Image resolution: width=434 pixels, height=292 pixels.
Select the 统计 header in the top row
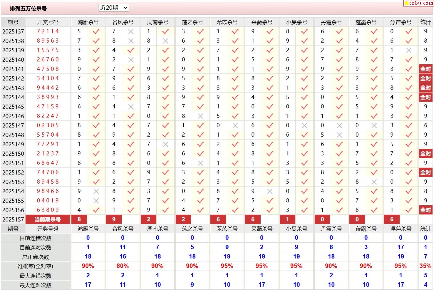tap(425, 22)
